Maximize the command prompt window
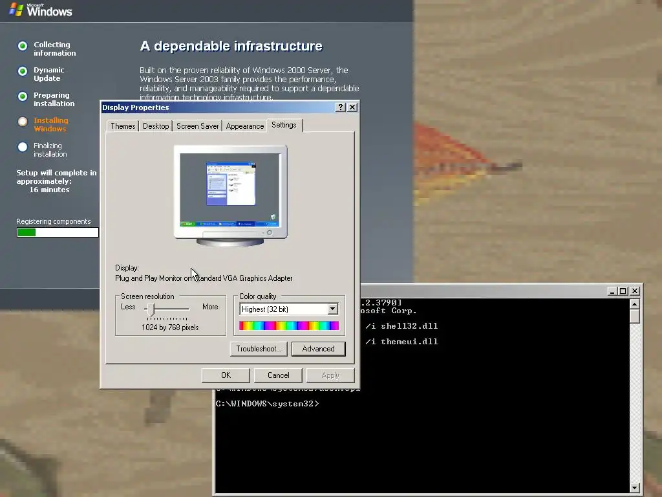662x497 pixels. [x=623, y=291]
